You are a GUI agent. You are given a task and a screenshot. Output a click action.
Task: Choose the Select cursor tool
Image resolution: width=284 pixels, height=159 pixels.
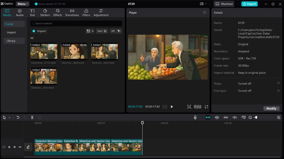click(4, 117)
